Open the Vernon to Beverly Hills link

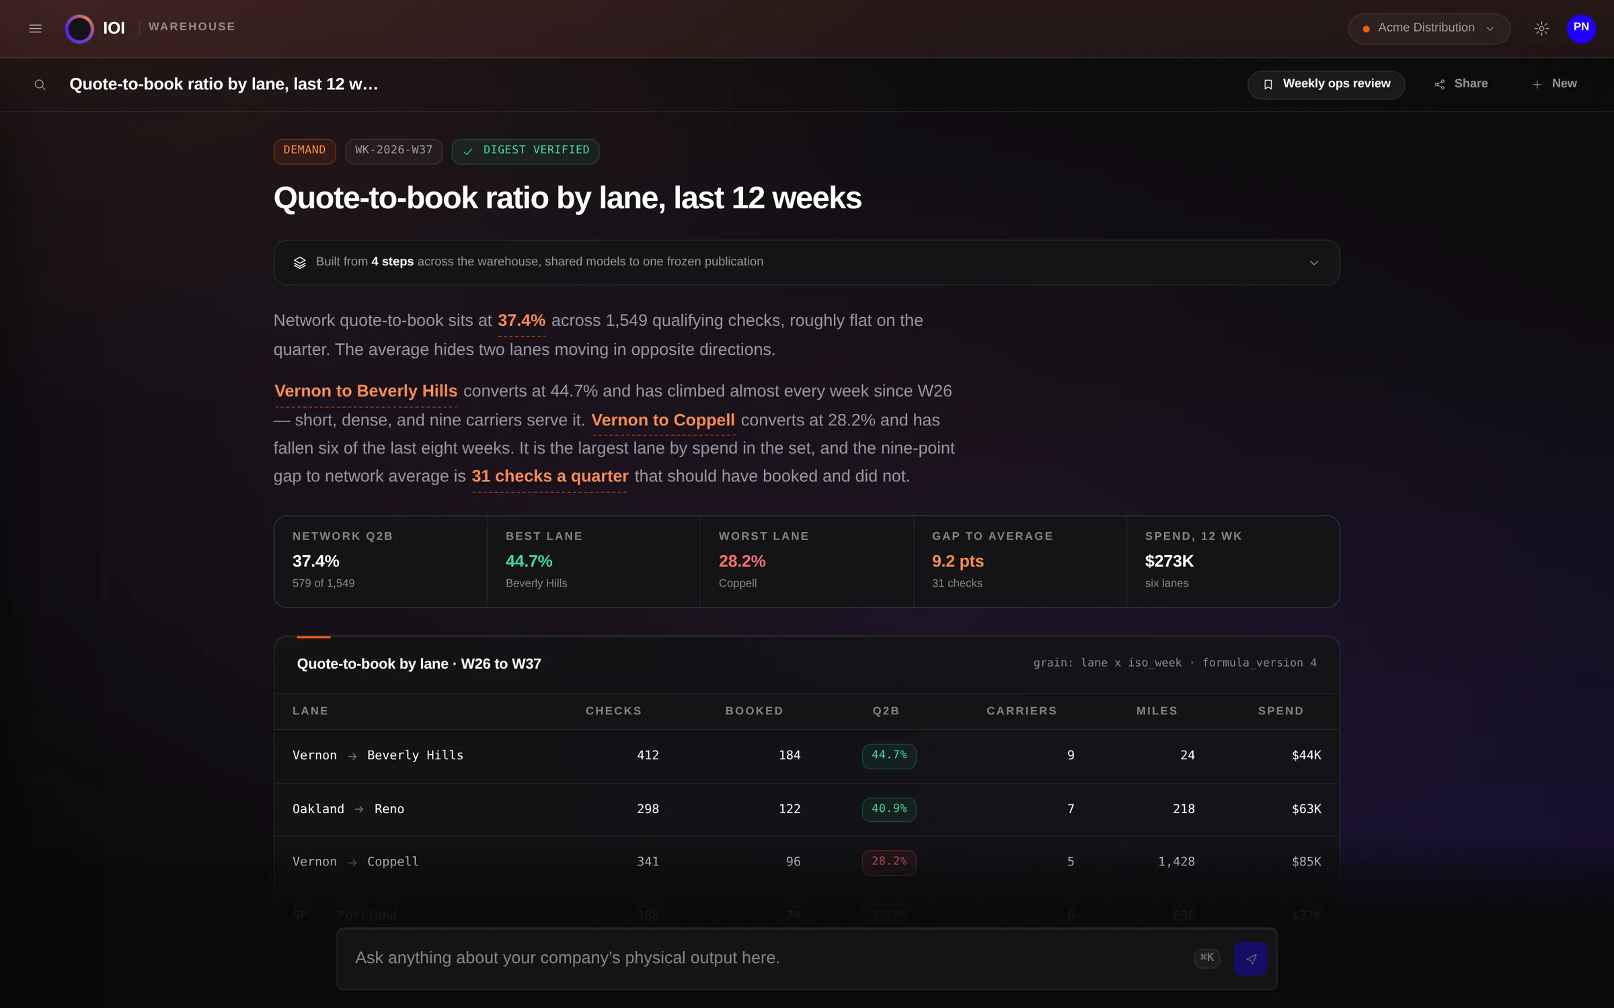click(366, 391)
